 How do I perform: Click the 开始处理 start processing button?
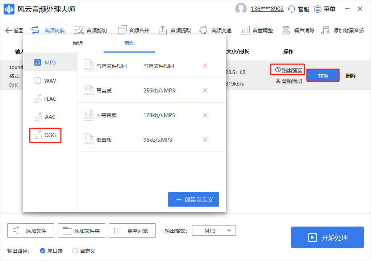coord(328,237)
